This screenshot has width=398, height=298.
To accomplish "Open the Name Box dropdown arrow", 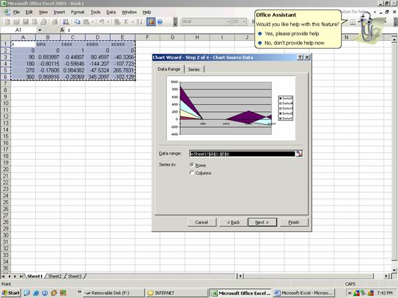I will click(40, 30).
